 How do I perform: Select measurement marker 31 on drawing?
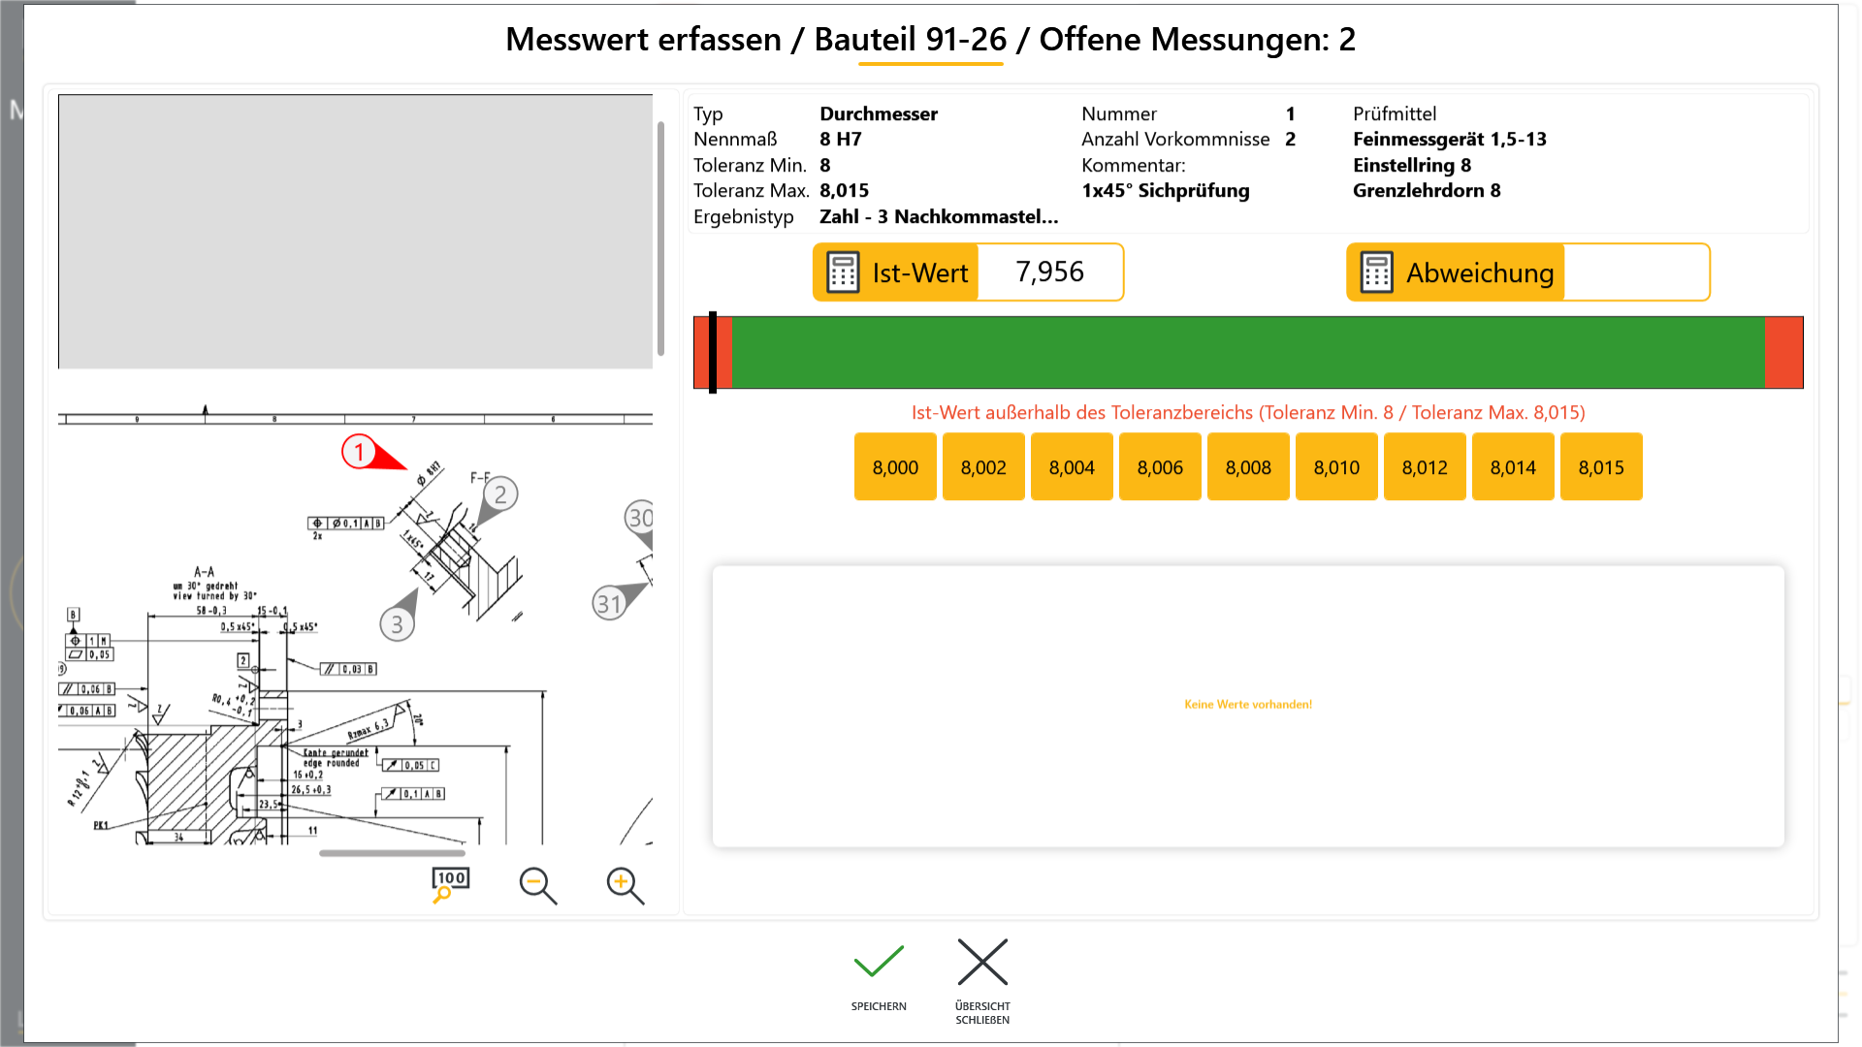[609, 603]
